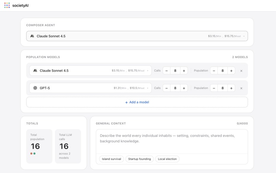
Task: Click the orange dot under Total population
Action: (31, 153)
